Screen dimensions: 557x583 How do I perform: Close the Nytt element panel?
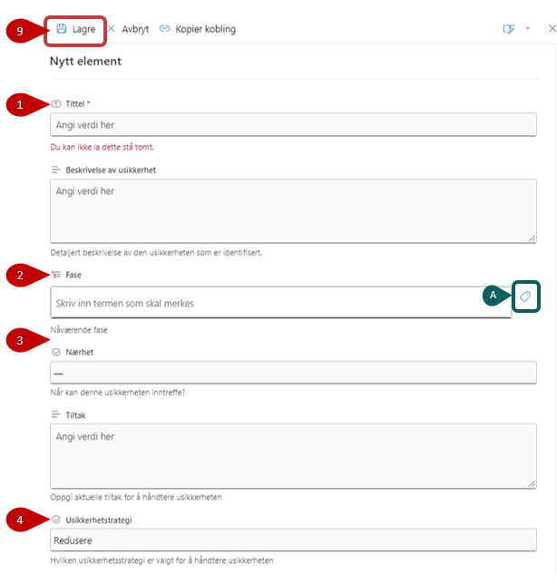pyautogui.click(x=552, y=29)
